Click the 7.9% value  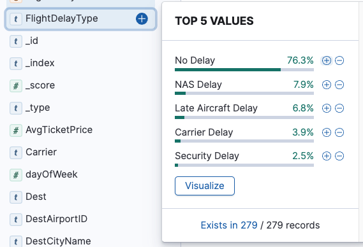[x=304, y=85]
